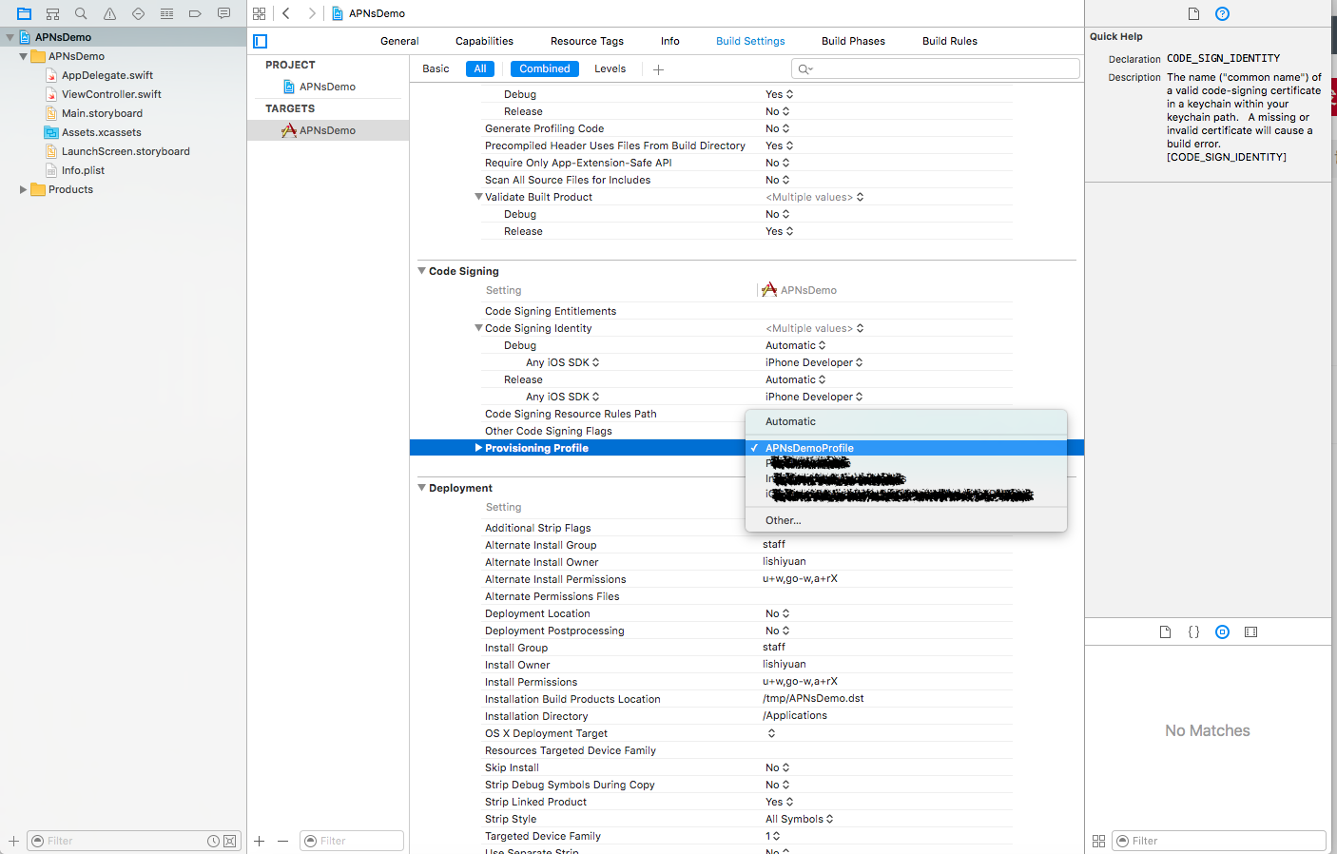Open the Resource Tags tab
Screen dimensions: 1337x854
coord(587,41)
